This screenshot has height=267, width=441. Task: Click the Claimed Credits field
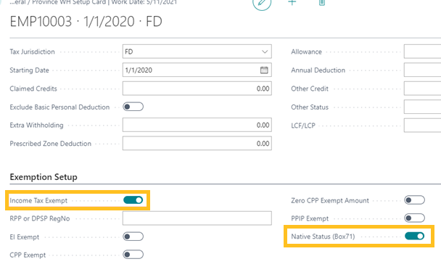pyautogui.click(x=197, y=89)
